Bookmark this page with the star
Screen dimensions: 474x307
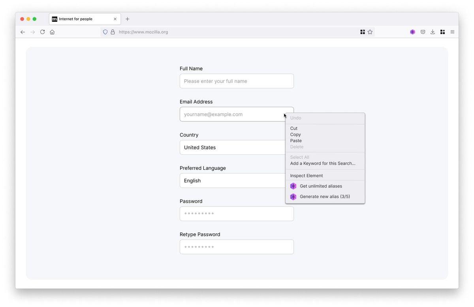coord(370,32)
